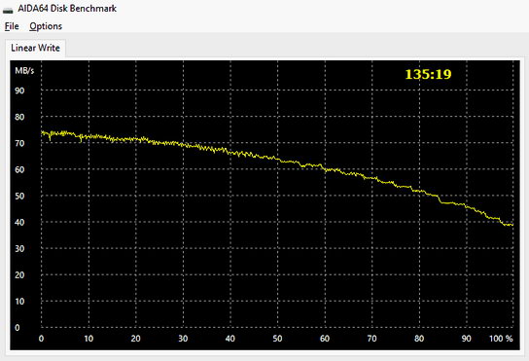Click the MB/s axis unit label

click(x=24, y=70)
